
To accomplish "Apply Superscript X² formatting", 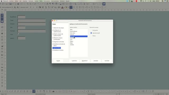I will (x=52, y=7).
